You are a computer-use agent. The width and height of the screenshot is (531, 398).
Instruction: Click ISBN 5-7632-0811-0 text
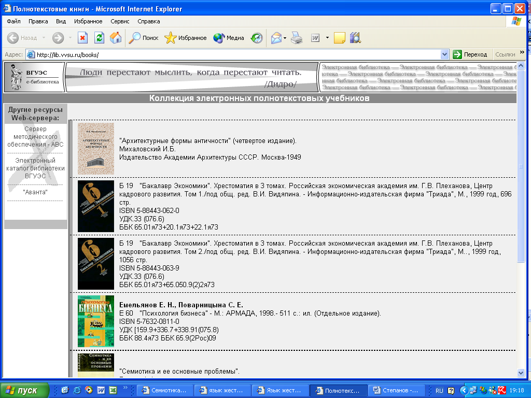click(x=149, y=321)
